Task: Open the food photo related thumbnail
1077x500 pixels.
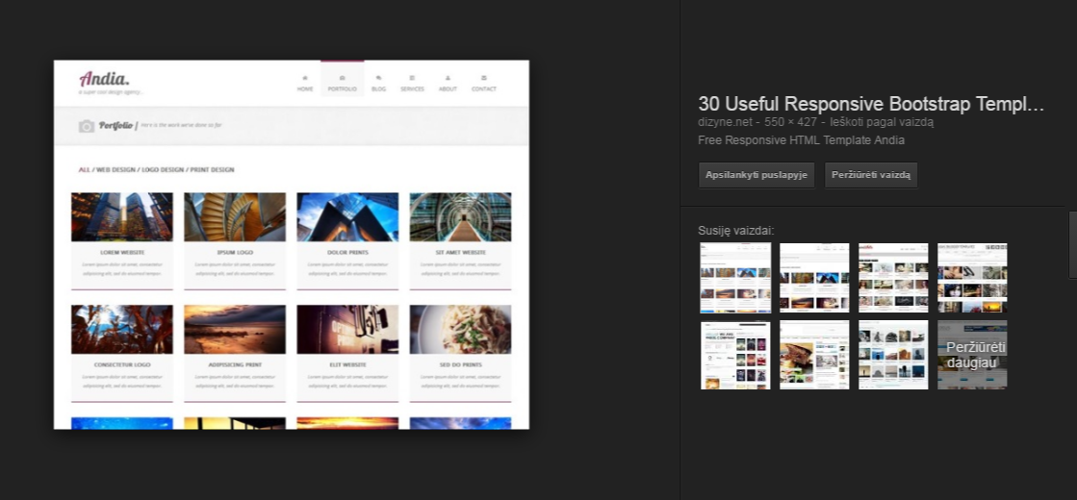Action: pos(814,355)
